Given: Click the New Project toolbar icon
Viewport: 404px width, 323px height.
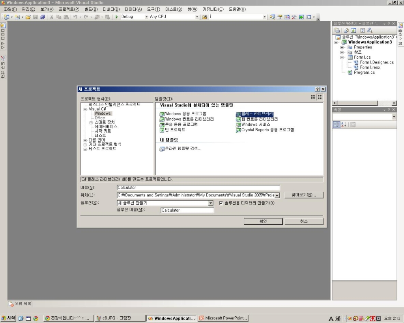Looking at the screenshot, I should tap(6, 17).
